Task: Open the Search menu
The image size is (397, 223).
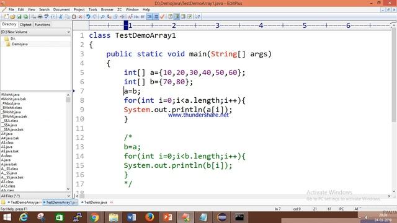Action: point(44,10)
